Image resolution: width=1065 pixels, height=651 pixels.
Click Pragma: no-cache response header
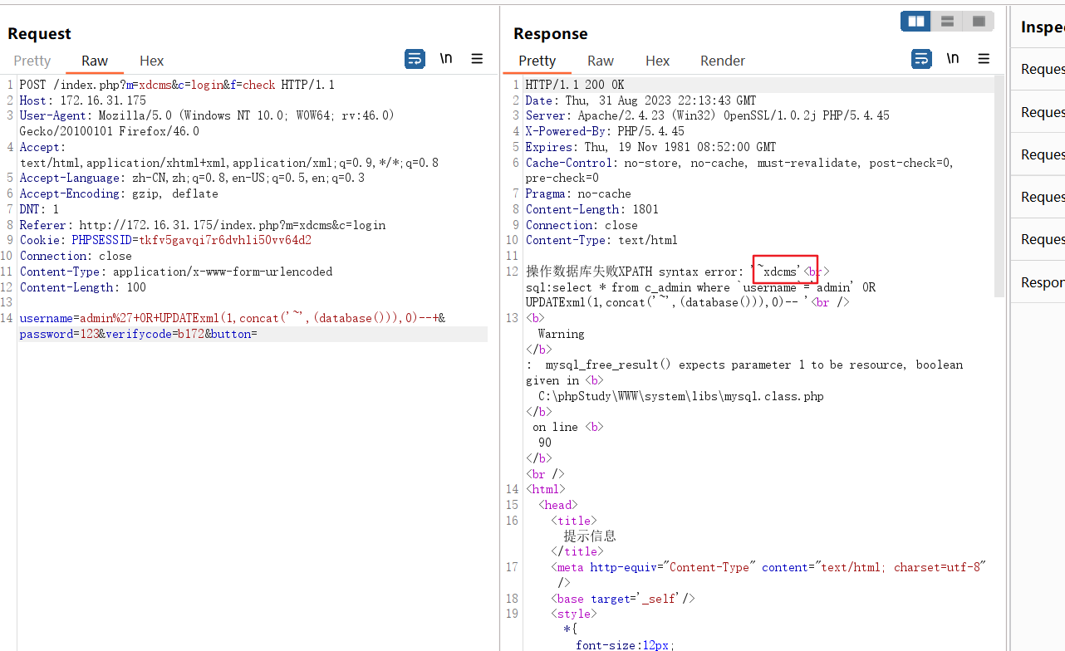point(578,193)
